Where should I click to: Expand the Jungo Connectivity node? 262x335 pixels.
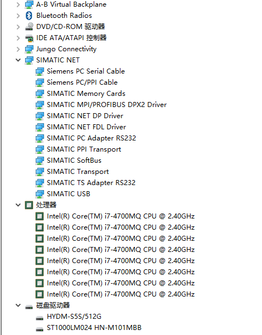point(18,49)
